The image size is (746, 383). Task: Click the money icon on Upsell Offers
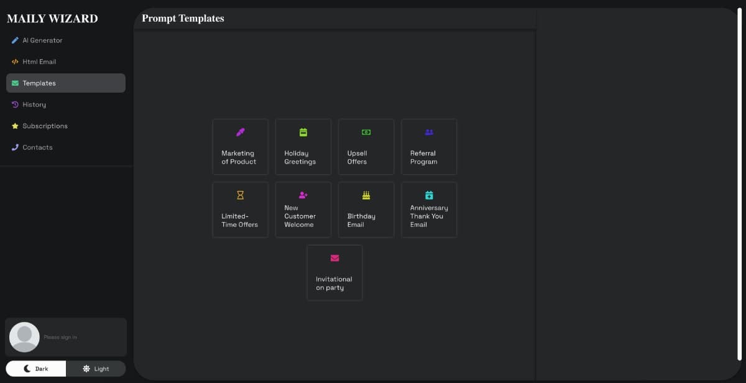pos(366,132)
